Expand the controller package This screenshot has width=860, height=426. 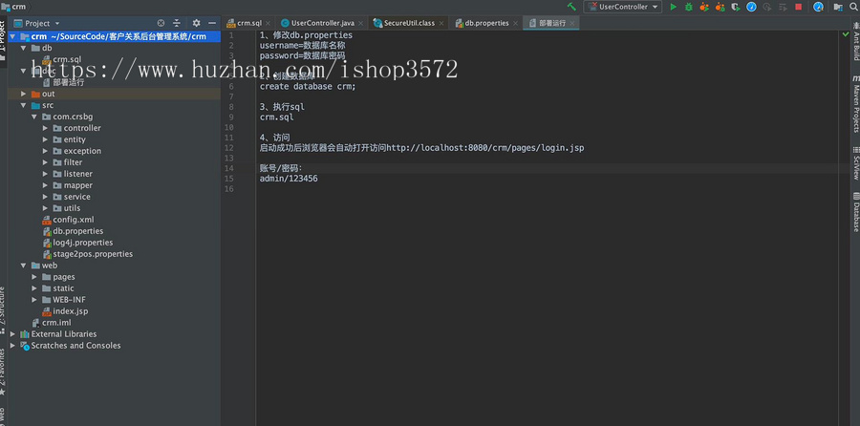[x=45, y=128]
